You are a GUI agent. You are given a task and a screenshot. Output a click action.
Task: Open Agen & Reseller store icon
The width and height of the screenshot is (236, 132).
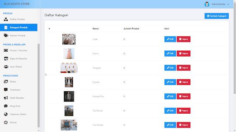(x=6, y=59)
